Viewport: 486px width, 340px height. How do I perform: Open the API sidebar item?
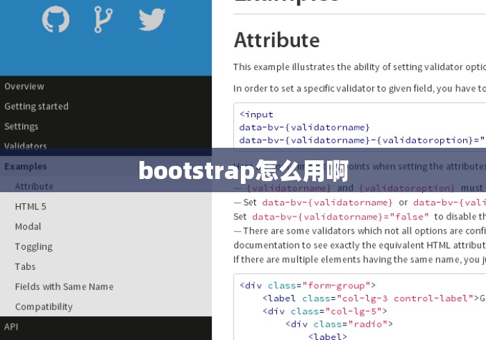coord(11,327)
